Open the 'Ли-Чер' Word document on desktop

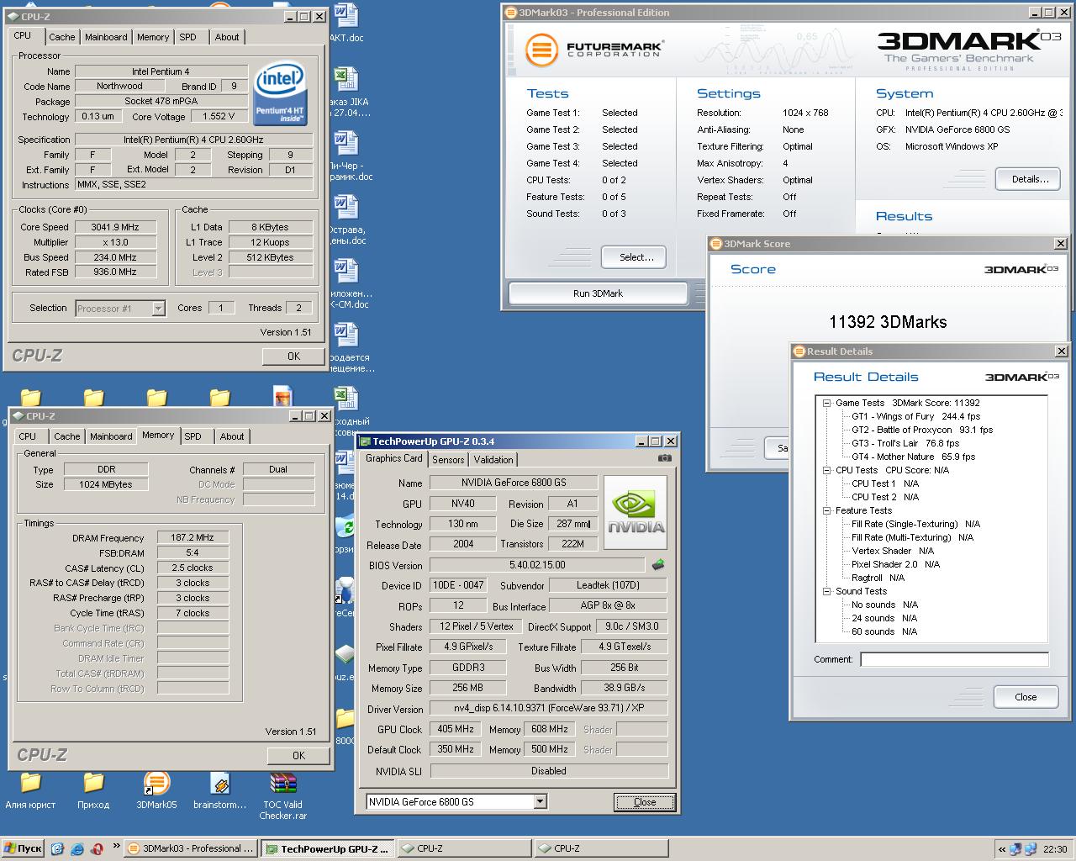point(345,145)
